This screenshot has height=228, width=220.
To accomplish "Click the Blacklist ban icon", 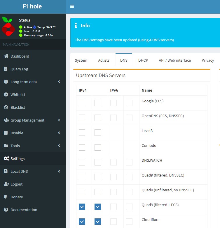I will pos(6,107).
